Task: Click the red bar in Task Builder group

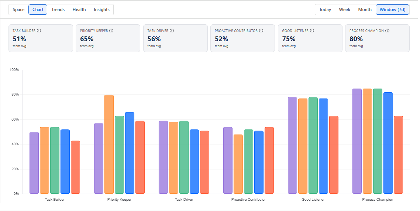Action: (x=75, y=167)
